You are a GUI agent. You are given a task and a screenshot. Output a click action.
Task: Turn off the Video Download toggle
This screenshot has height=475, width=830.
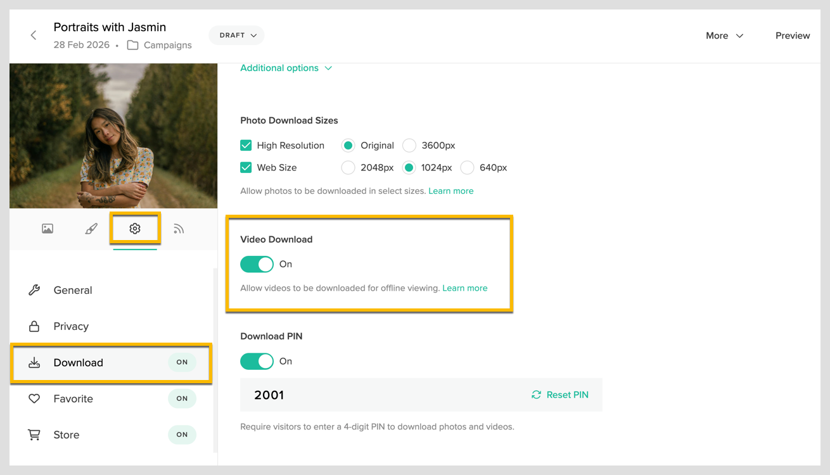pyautogui.click(x=257, y=264)
